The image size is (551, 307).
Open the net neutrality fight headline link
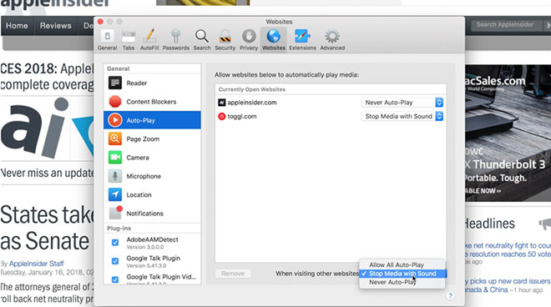click(x=508, y=249)
